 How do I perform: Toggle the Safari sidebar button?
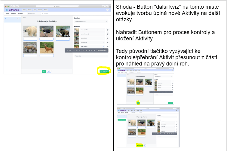click(x=17, y=6)
